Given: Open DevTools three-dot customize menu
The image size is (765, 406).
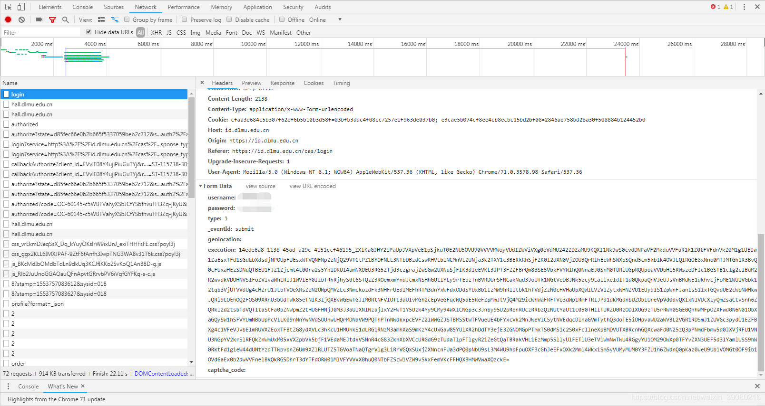Looking at the screenshot, I should click(x=744, y=7).
